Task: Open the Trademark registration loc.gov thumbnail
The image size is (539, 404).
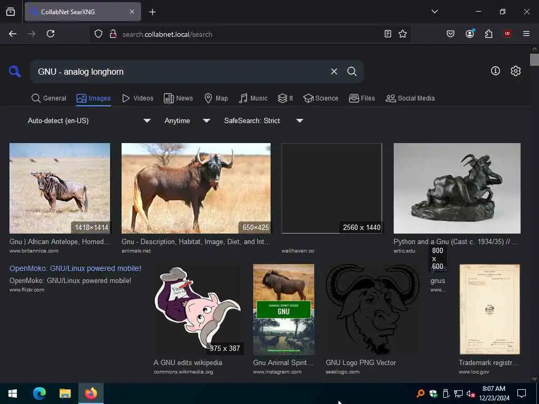Action: (490, 309)
